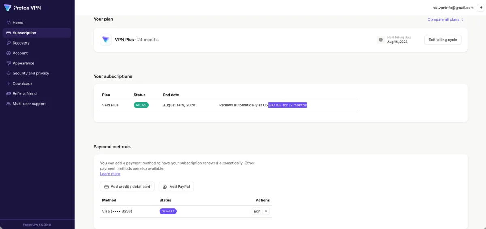Select Subscription in the sidebar
The image size is (486, 229).
(x=37, y=33)
